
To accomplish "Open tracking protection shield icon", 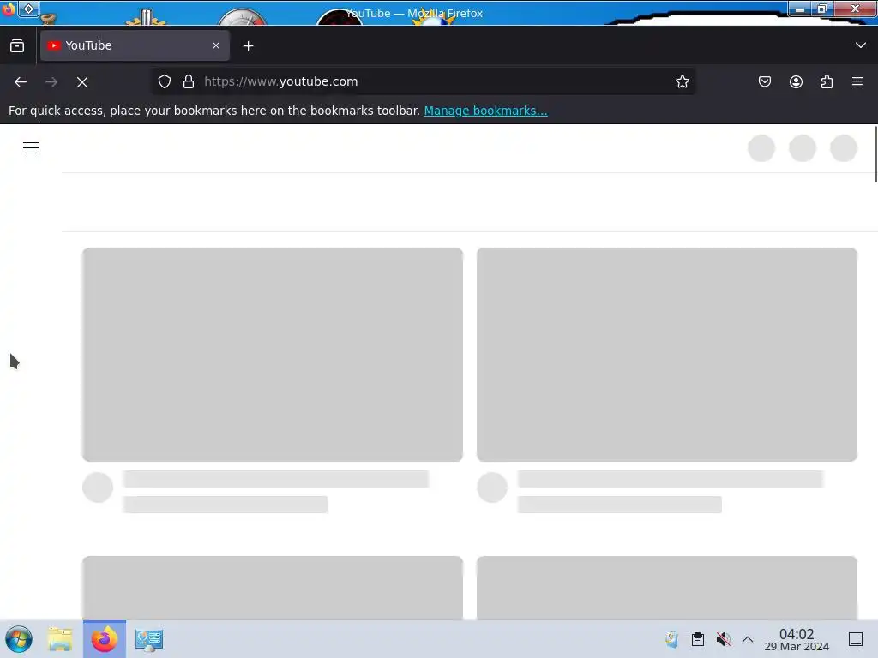I will (x=164, y=81).
